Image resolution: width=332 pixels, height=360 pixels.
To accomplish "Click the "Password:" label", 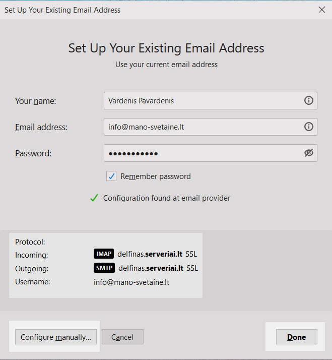I will click(x=33, y=153).
